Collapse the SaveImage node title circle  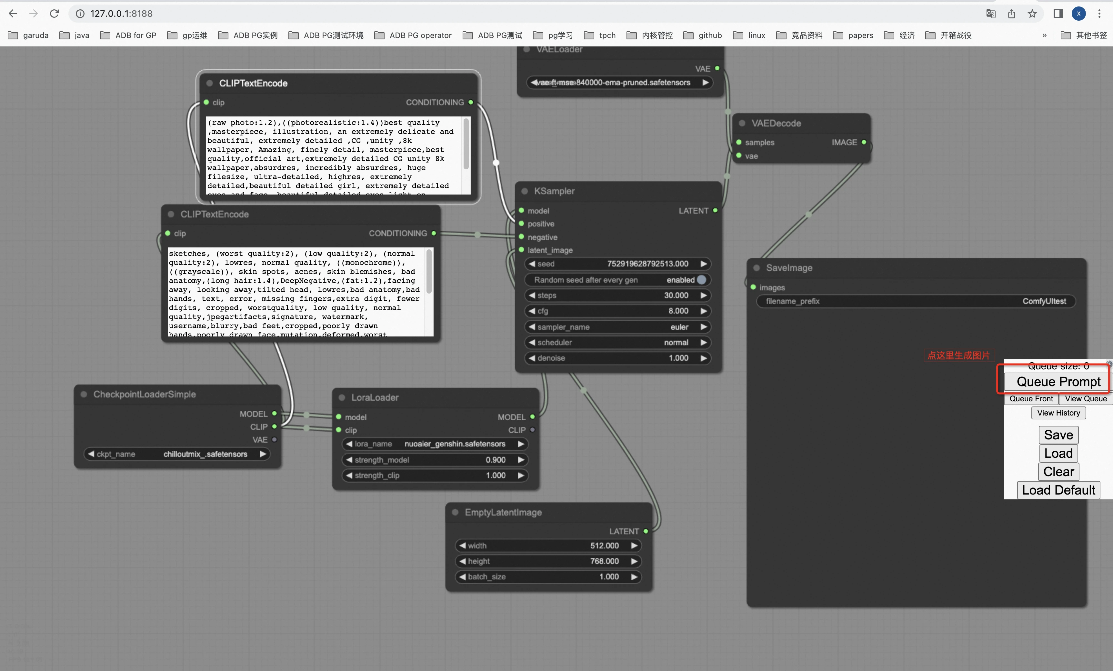[757, 267]
